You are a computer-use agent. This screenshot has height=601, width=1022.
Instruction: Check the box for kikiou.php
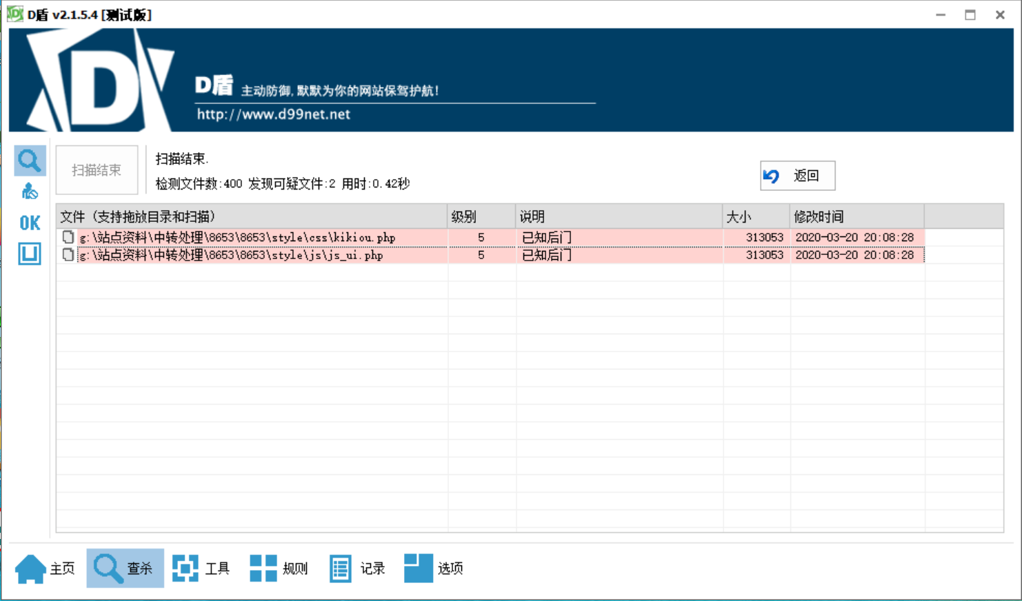click(x=68, y=237)
